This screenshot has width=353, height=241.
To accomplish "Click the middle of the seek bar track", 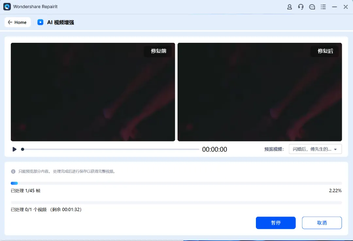I will point(111,149).
